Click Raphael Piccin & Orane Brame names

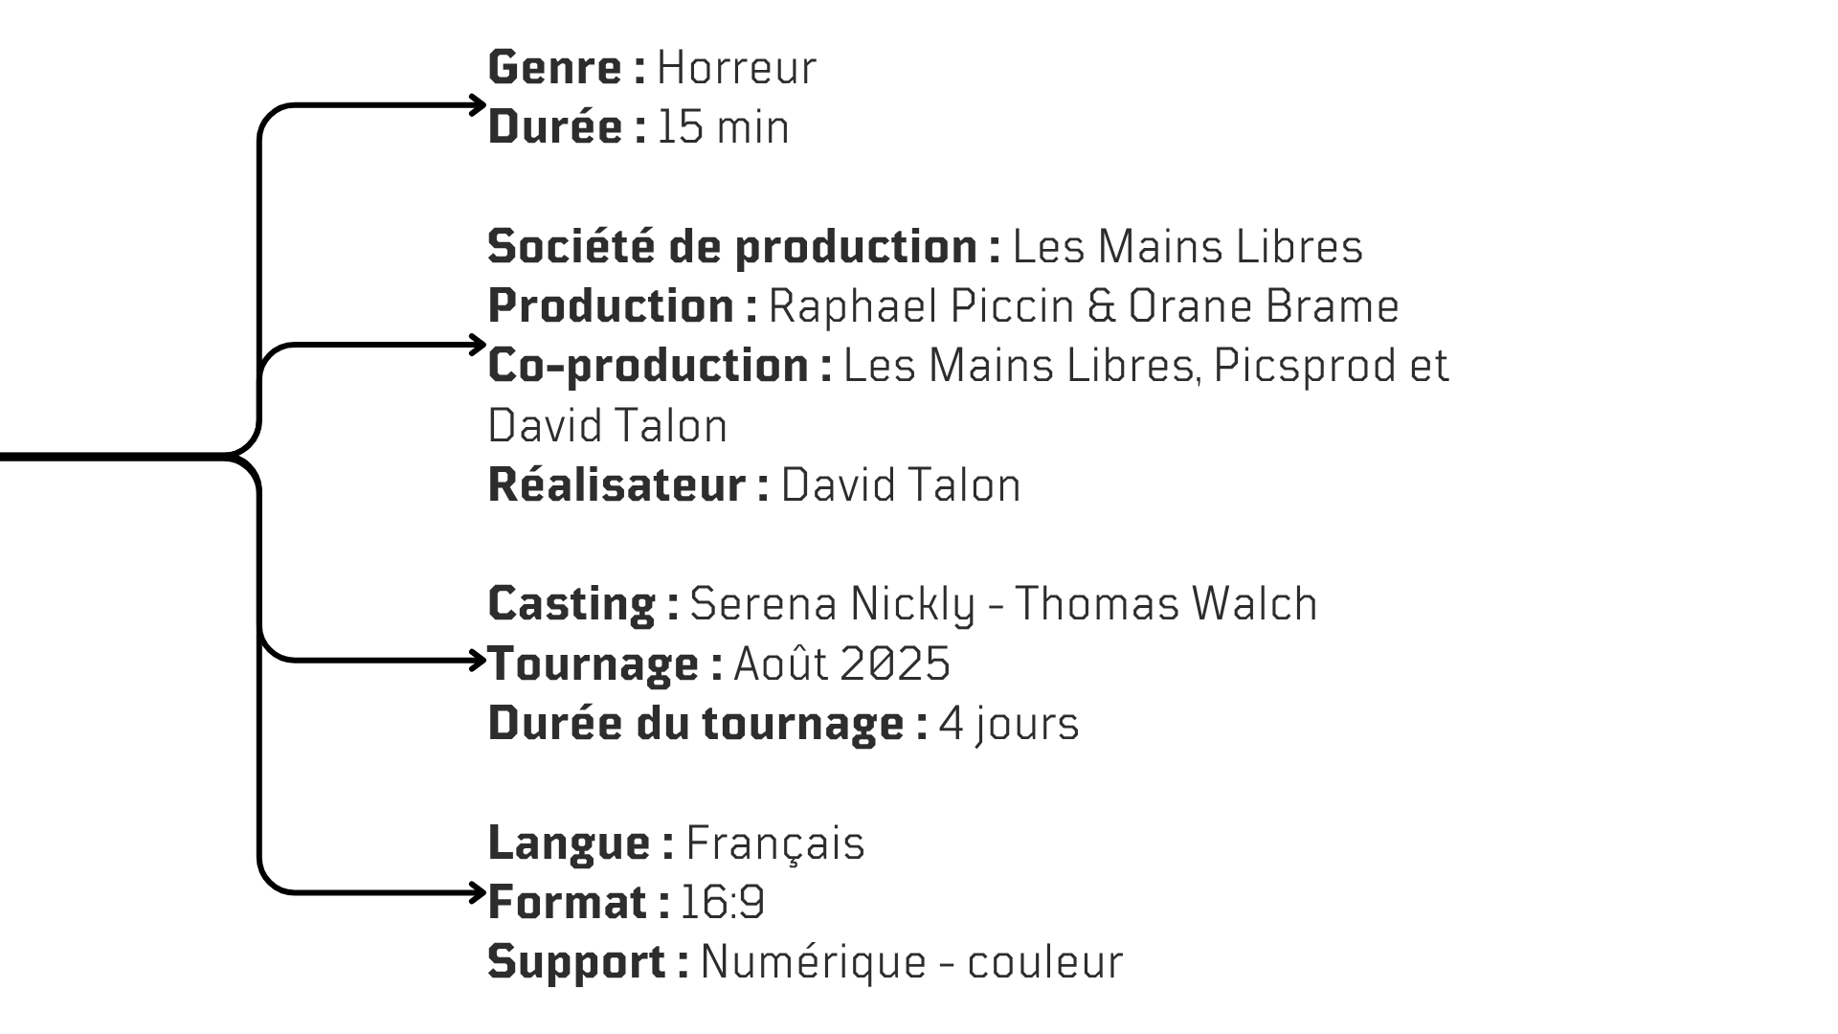click(x=1084, y=306)
